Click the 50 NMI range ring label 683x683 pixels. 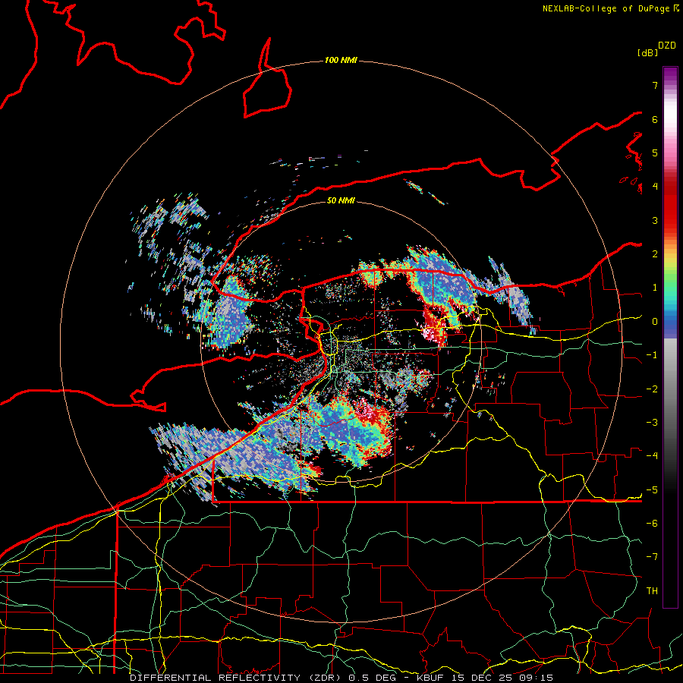(x=341, y=200)
